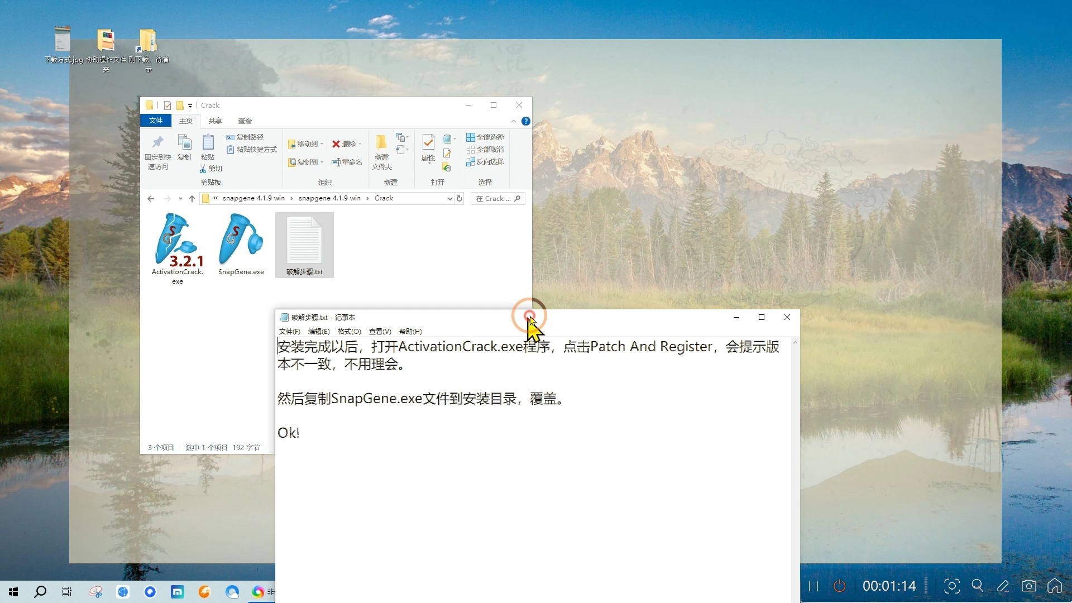This screenshot has height=603, width=1072.
Task: Click 'Ok!' line in Notepad text
Action: [x=289, y=433]
